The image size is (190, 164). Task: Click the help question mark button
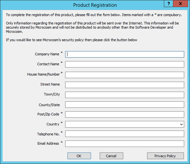click(169, 4)
